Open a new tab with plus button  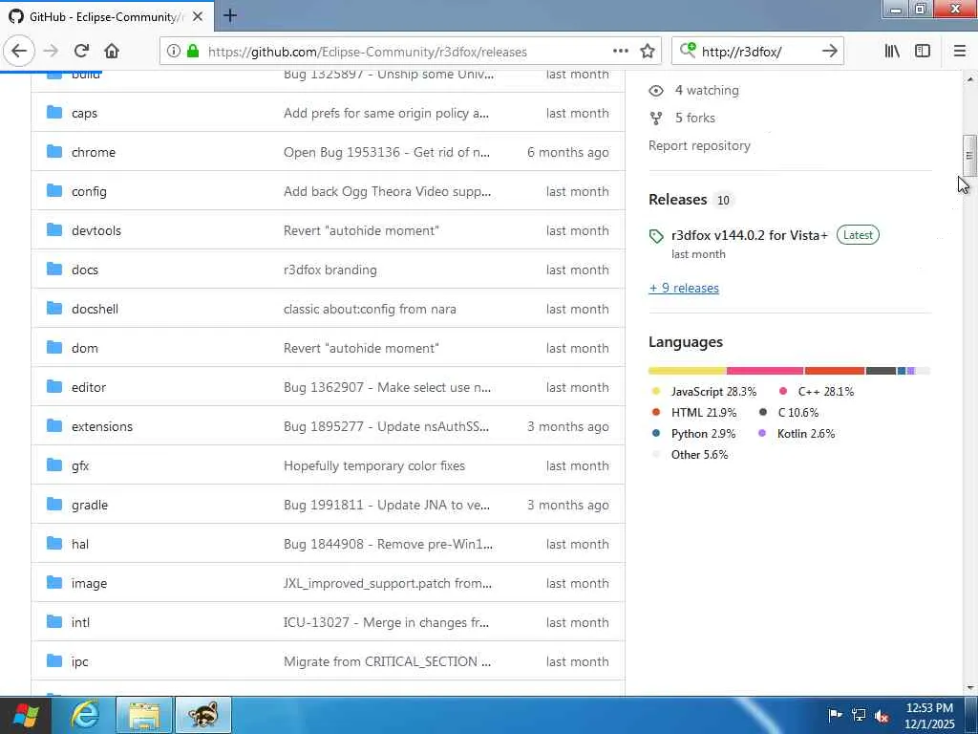tap(229, 15)
